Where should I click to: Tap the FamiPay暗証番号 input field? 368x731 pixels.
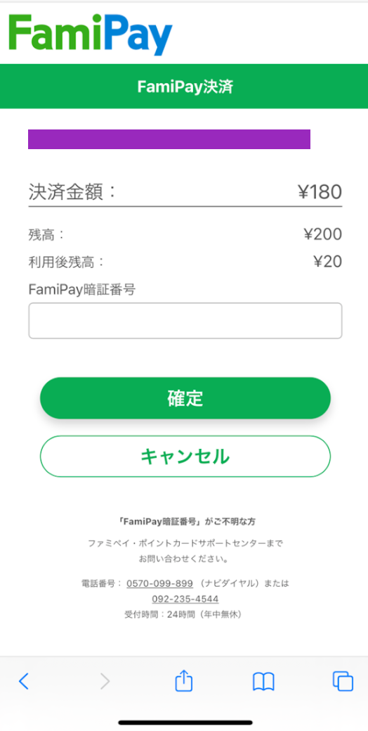[x=185, y=321]
